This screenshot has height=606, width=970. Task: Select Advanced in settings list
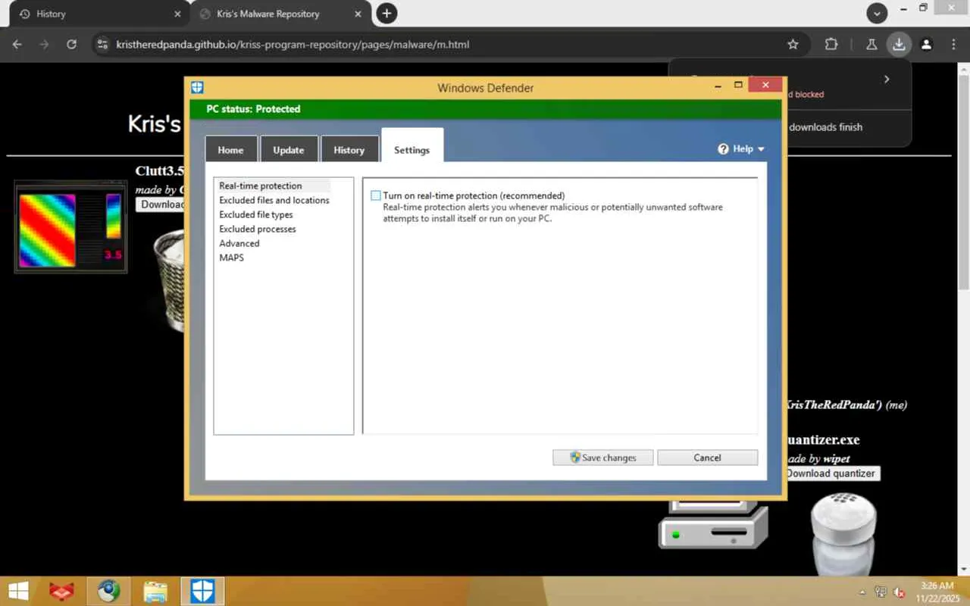[x=239, y=243]
